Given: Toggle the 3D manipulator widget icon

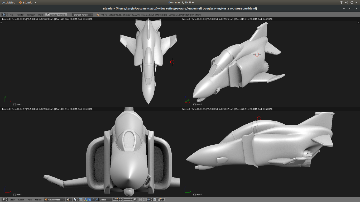Looking at the screenshot, I should coord(85,200).
